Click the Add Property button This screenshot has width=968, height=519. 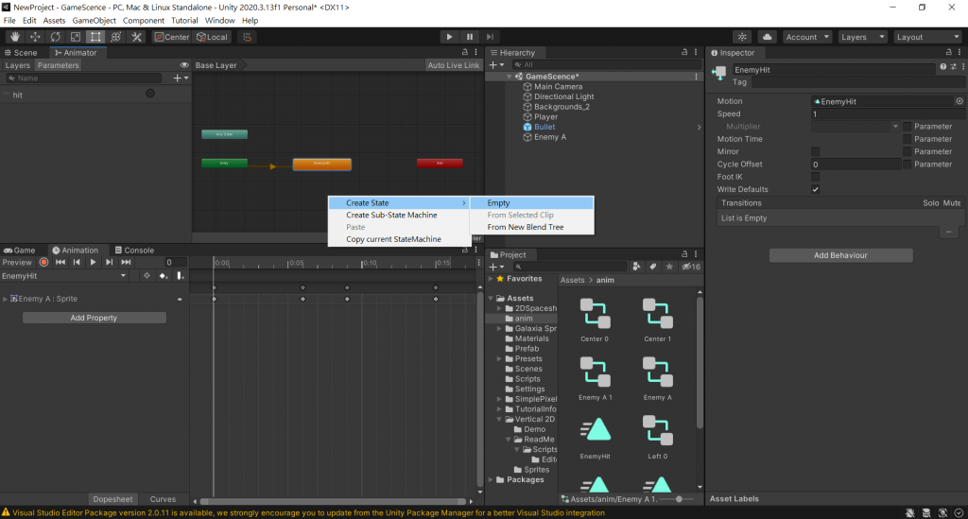point(94,318)
